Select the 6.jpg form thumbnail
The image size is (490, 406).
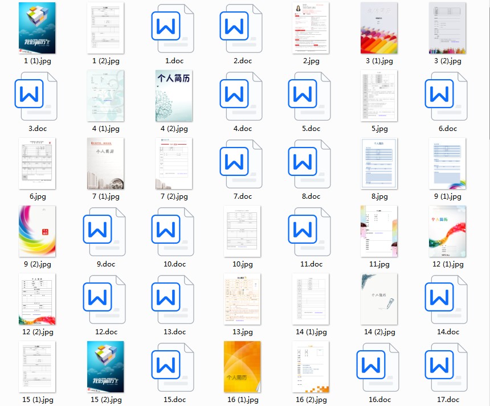[37, 163]
